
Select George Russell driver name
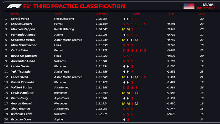pos(22,103)
